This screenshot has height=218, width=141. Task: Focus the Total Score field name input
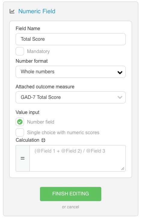(71, 39)
